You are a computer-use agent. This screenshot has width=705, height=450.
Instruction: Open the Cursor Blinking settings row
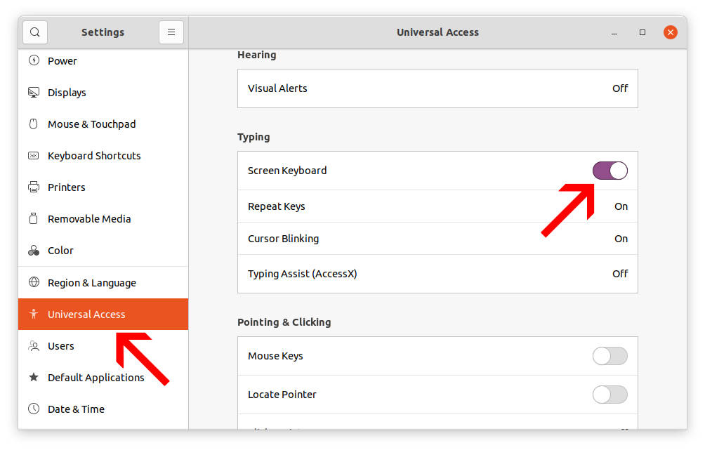click(437, 238)
